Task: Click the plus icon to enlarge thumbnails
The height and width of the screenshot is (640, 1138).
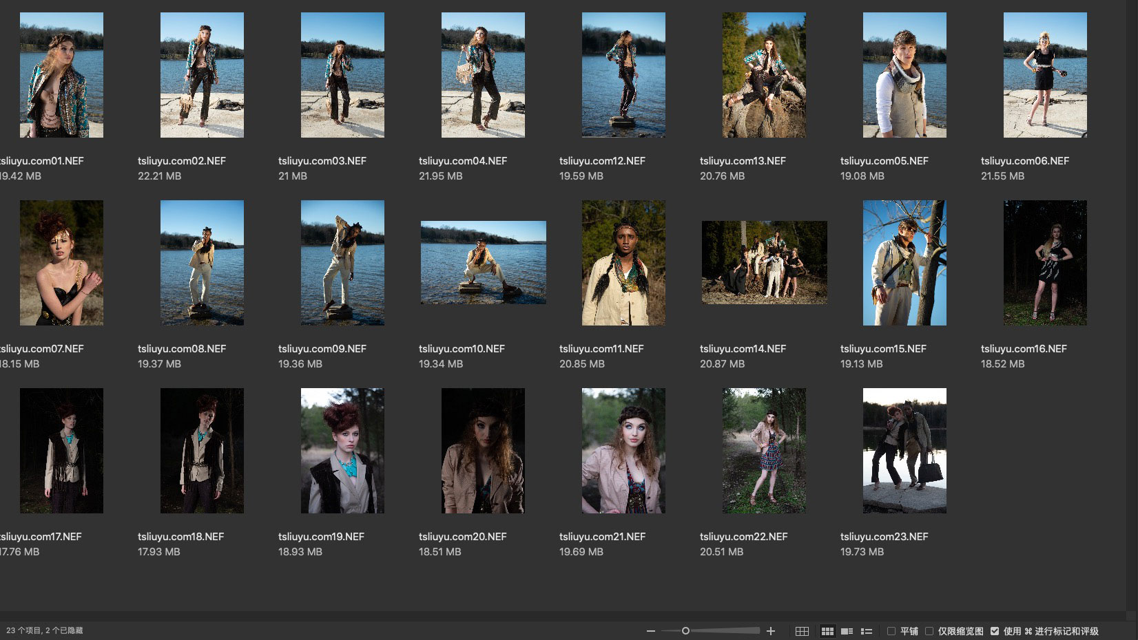Action: click(771, 631)
